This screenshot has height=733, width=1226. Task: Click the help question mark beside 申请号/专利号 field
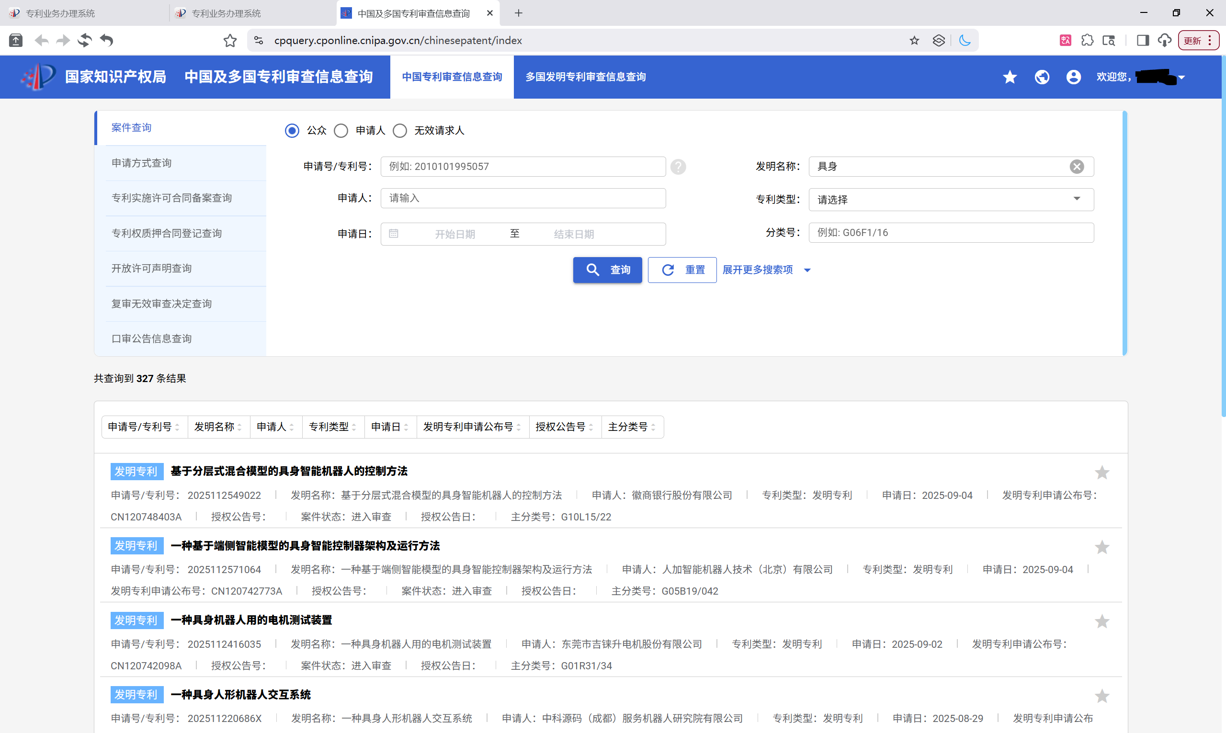click(x=678, y=167)
